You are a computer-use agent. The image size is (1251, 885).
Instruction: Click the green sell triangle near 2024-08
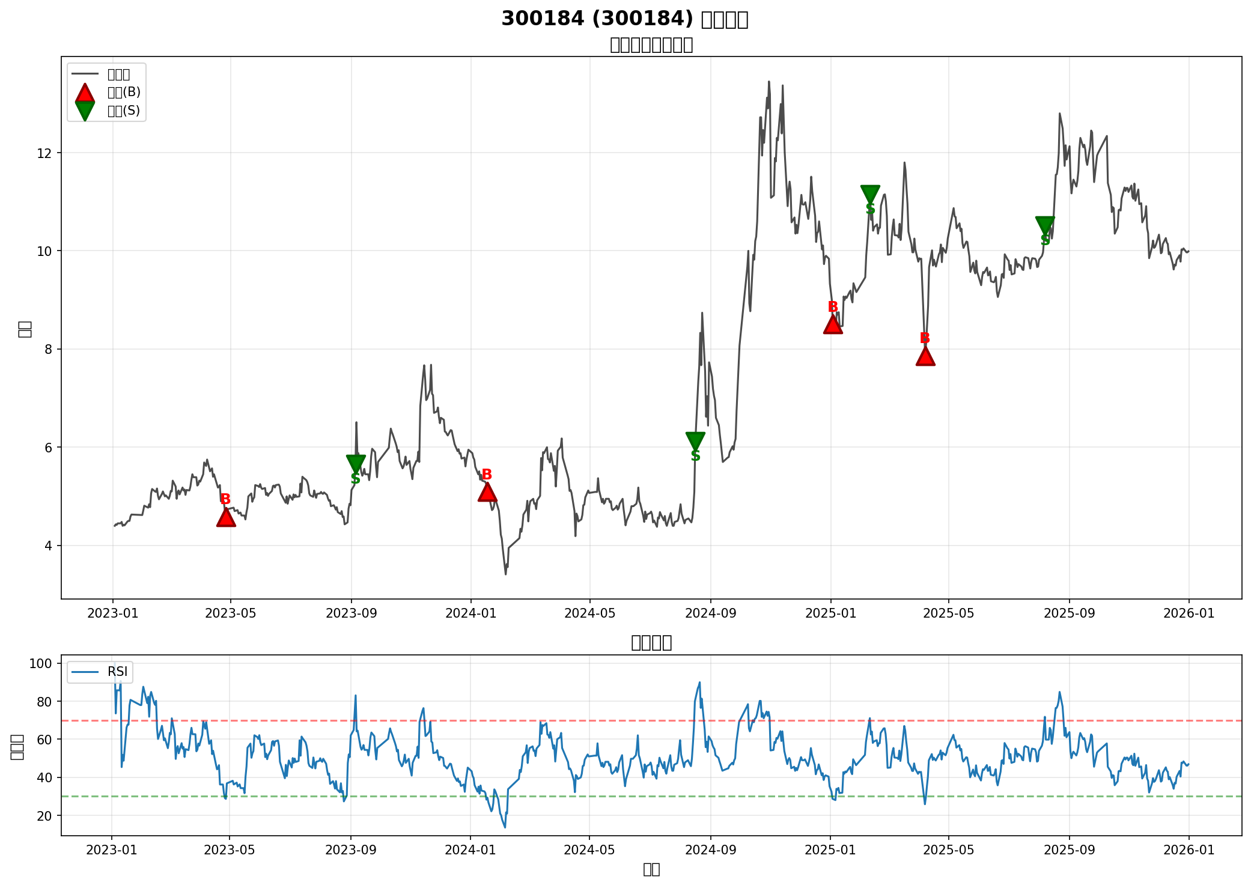(695, 440)
